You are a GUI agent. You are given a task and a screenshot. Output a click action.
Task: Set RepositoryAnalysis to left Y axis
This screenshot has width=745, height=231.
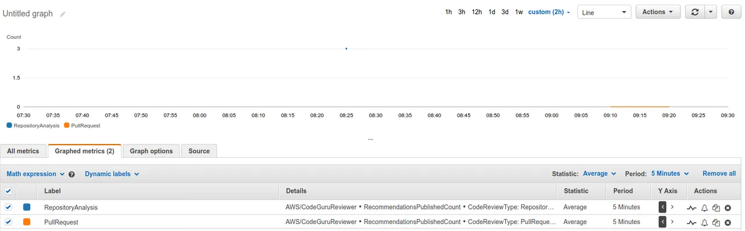662,207
